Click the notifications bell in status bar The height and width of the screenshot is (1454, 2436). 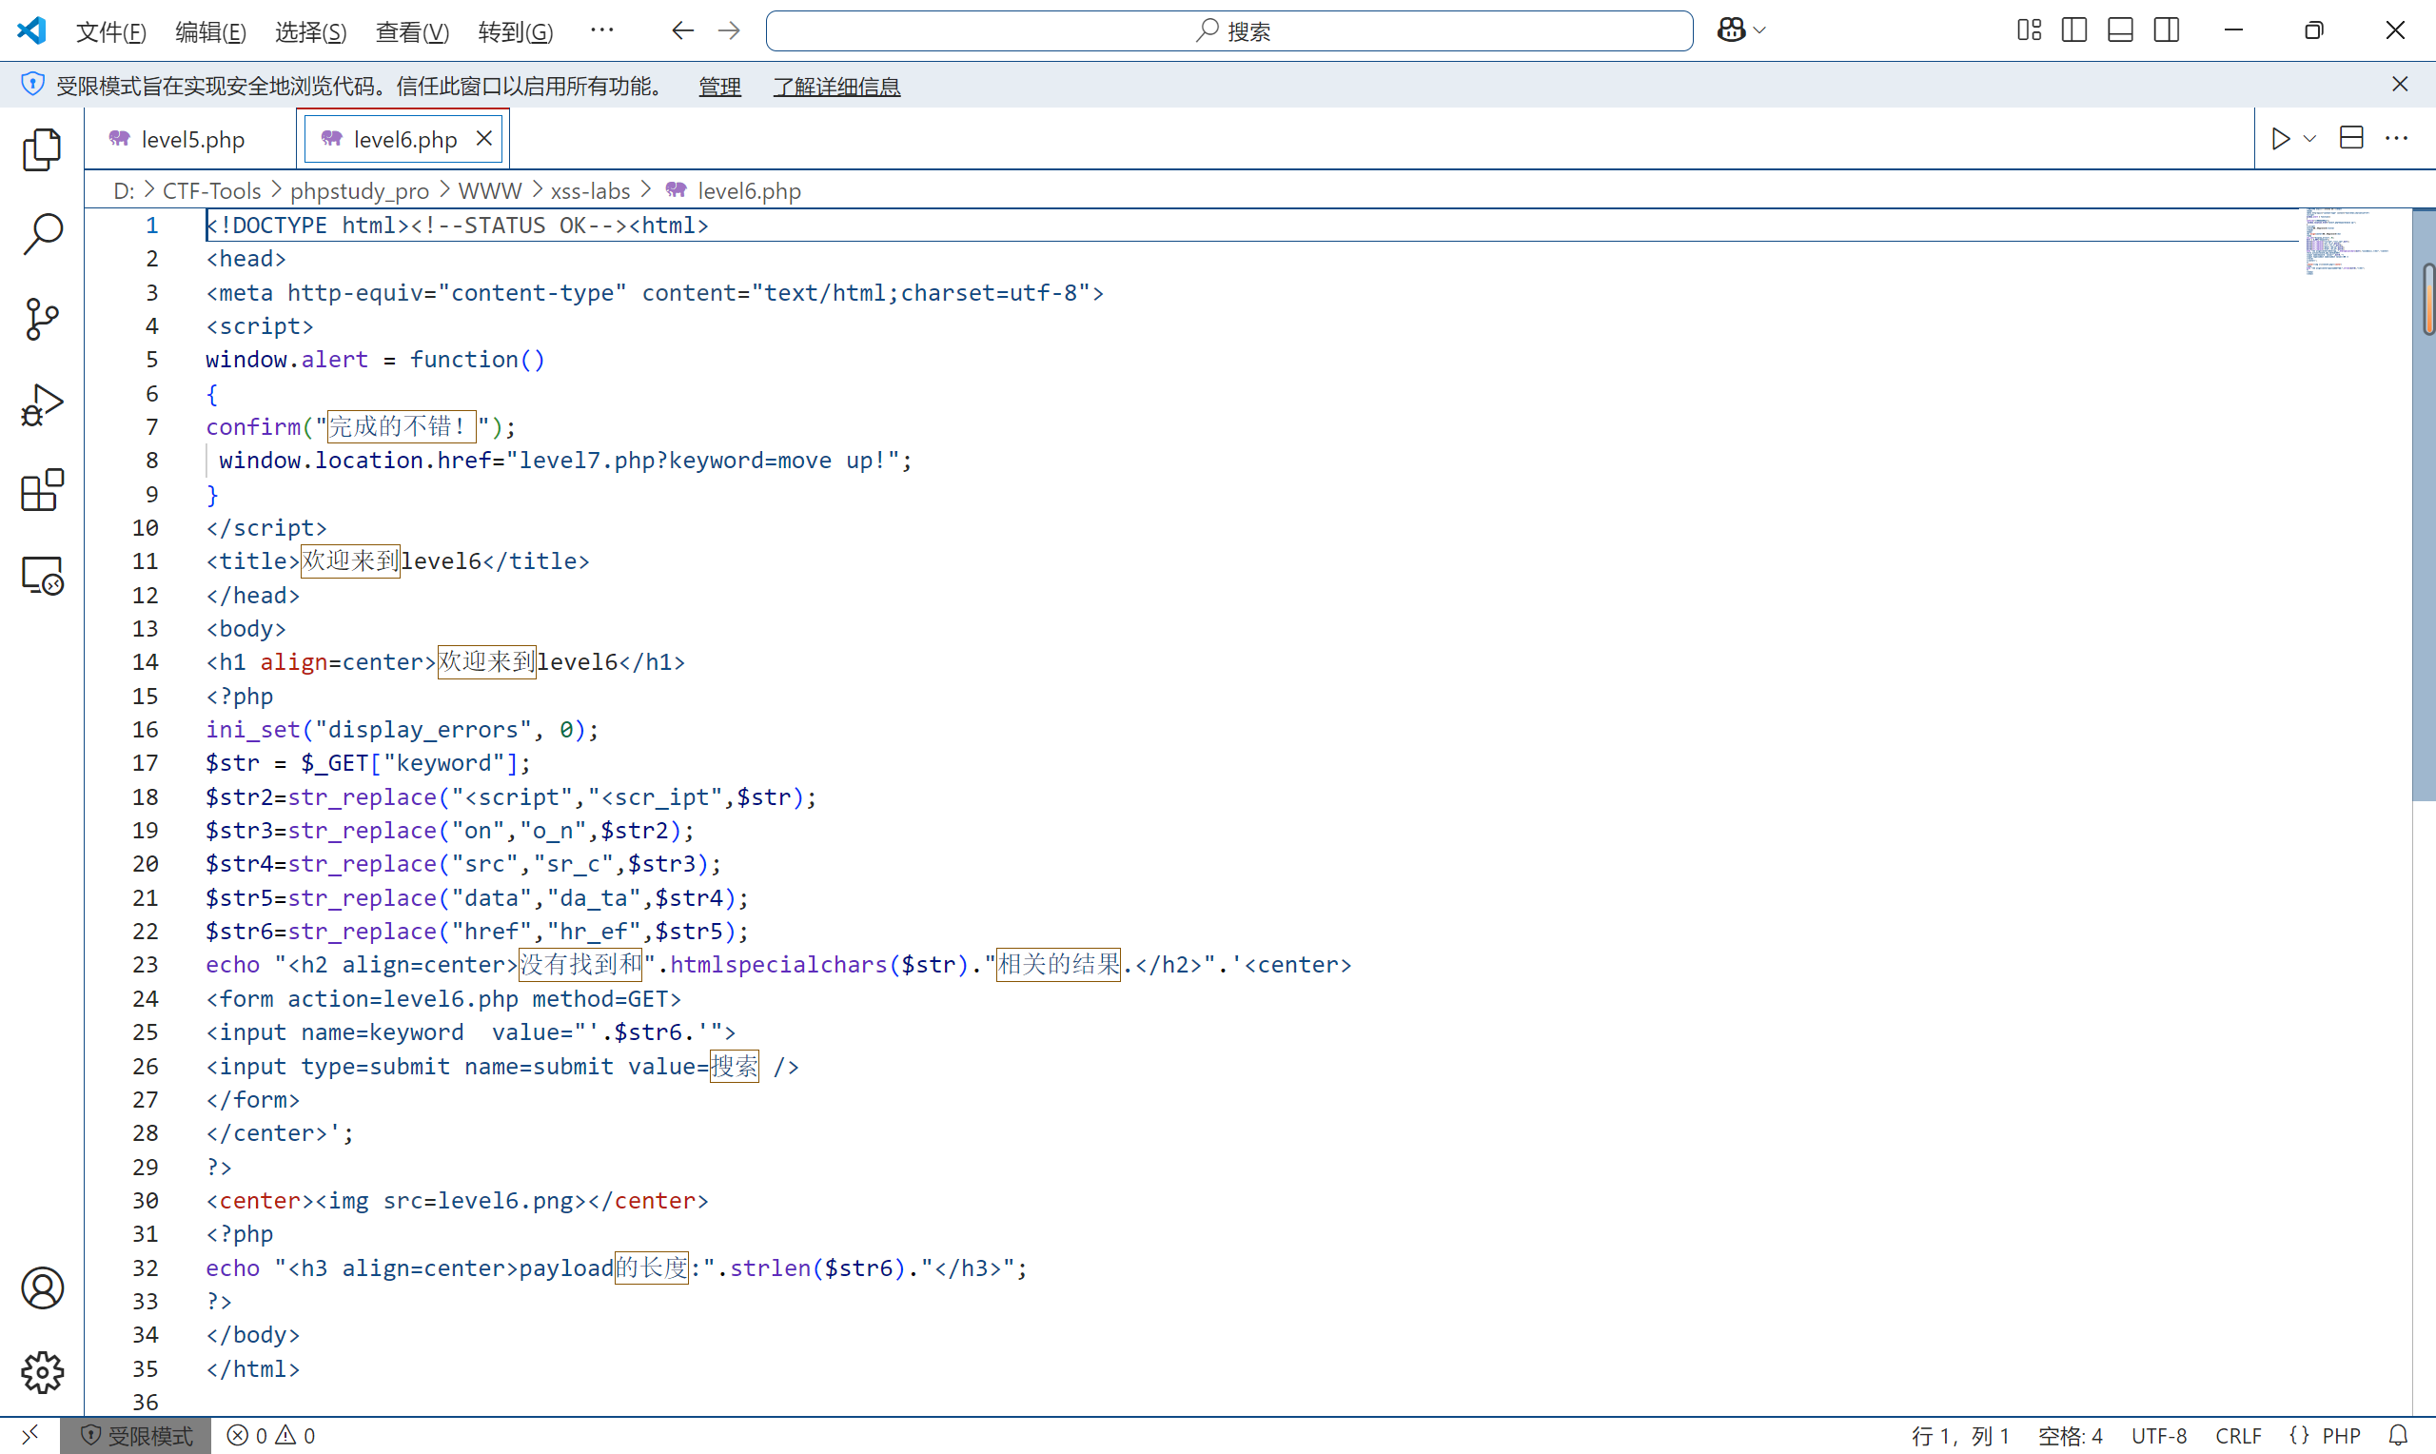(x=2398, y=1435)
